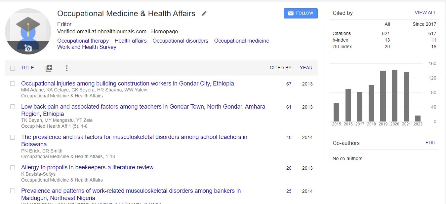Viewport: 446px width, 204px height.
Task: Open the three-dot more options menu
Action: tap(67, 68)
